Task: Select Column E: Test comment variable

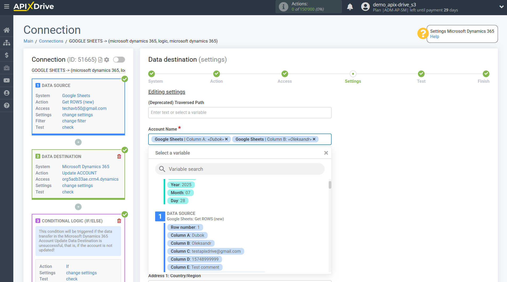Action: [x=195, y=267]
